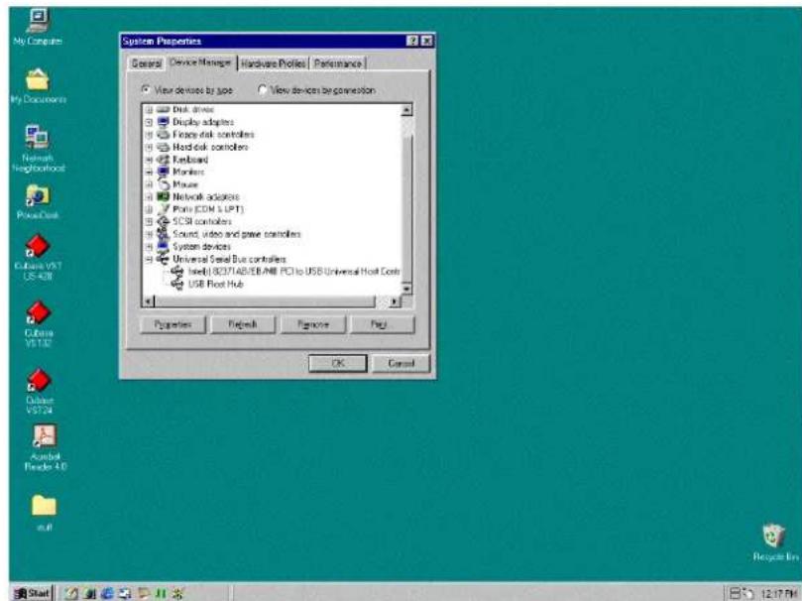Click the System devices icon
This screenshot has height=601, width=802.
(x=164, y=247)
